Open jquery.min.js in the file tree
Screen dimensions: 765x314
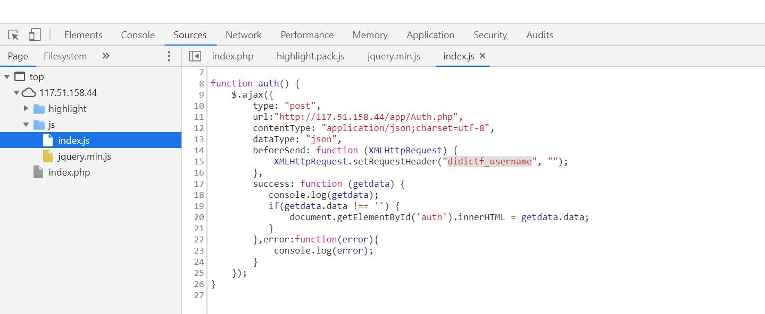coord(85,156)
